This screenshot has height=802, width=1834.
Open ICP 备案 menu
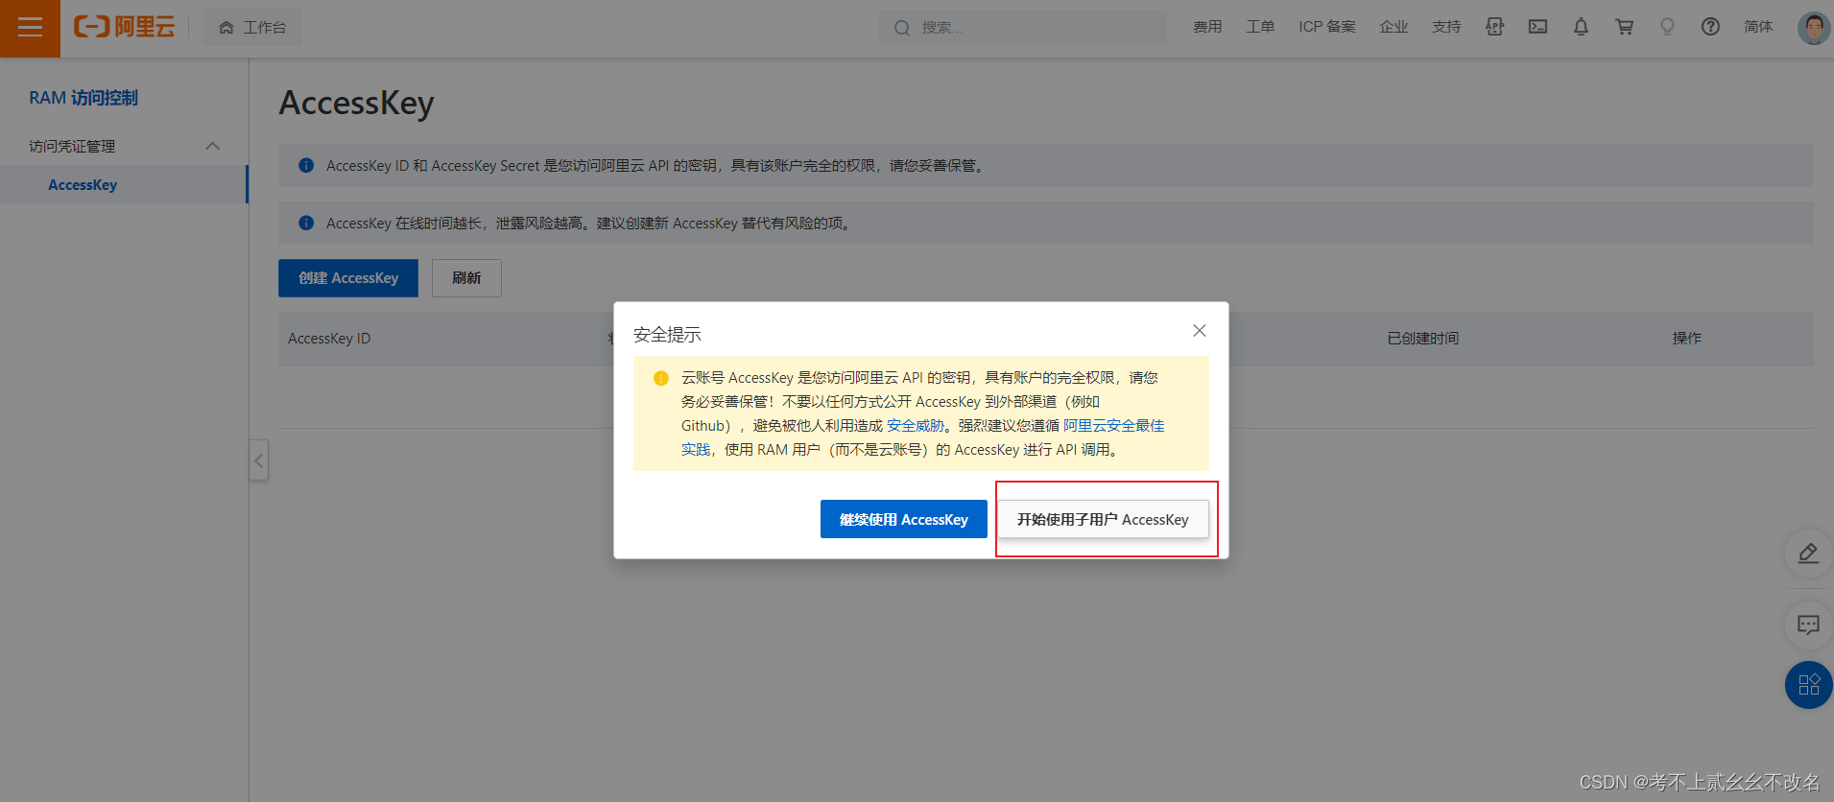1327,27
